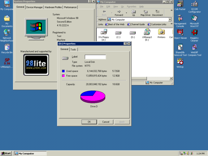The image size is (208, 156).
Task: Select the (C:) drive icon
Action: pos(118,34)
